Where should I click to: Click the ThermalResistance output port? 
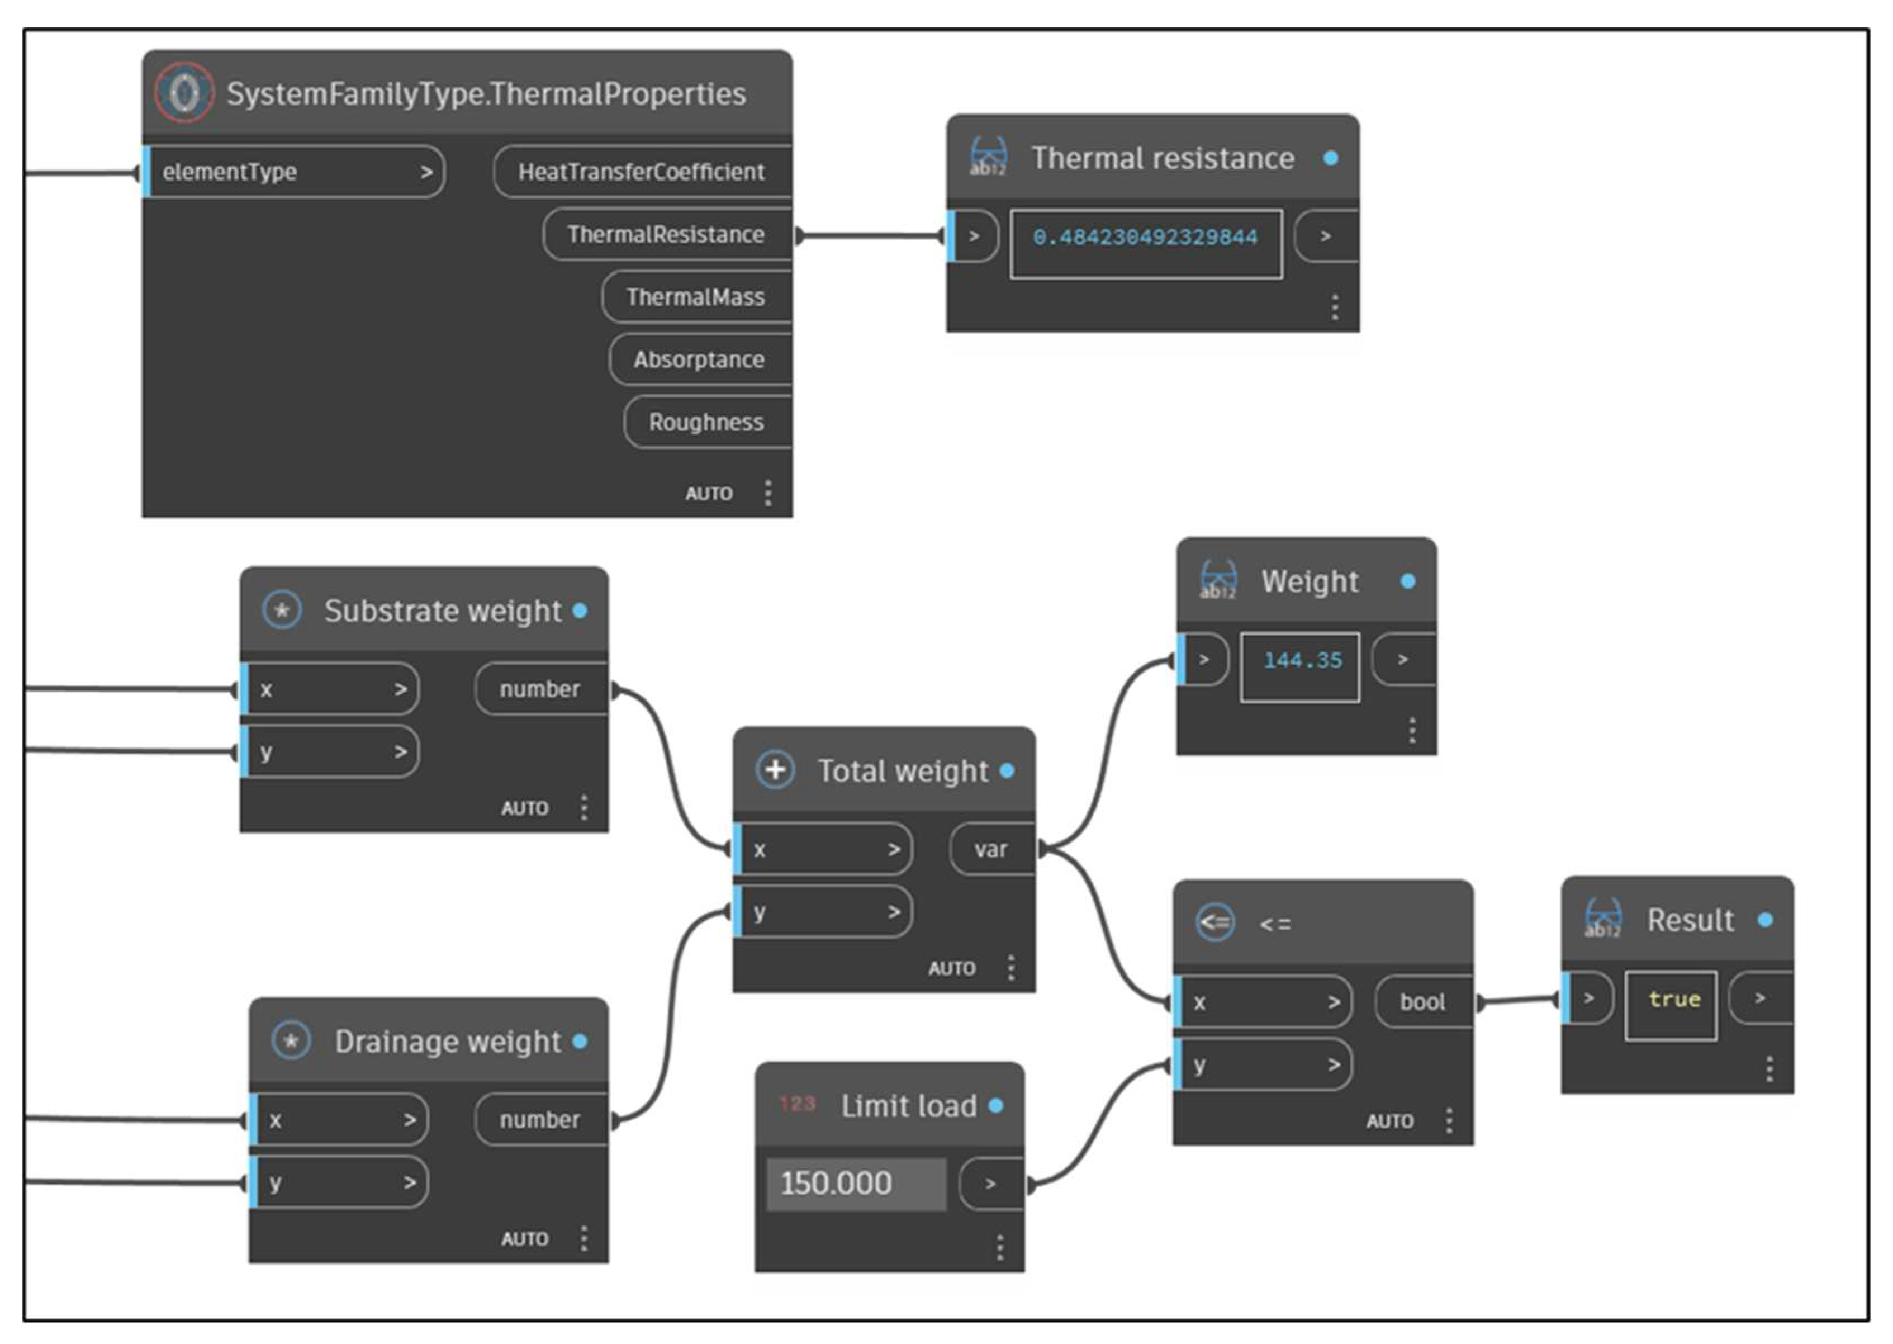tap(666, 234)
